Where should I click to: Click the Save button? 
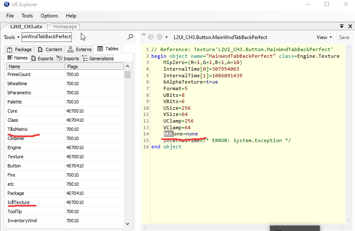344,37
